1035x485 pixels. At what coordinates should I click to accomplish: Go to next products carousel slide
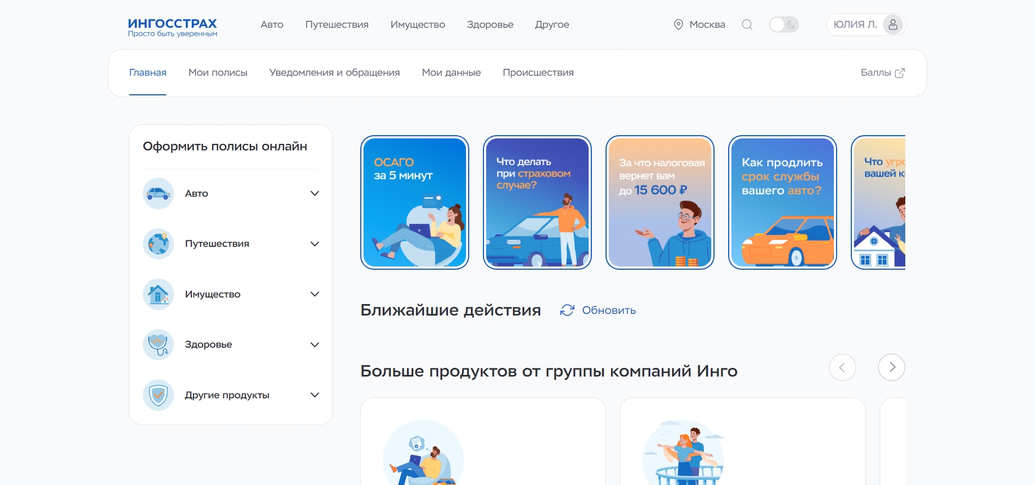coord(891,367)
